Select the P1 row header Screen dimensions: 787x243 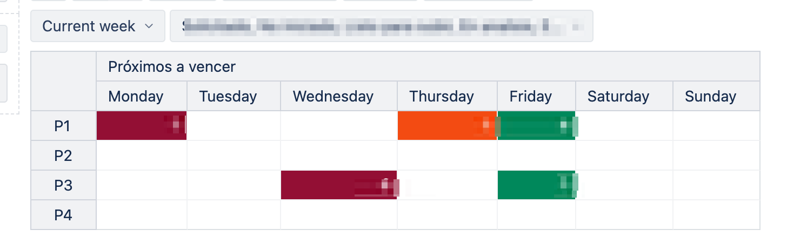click(64, 126)
